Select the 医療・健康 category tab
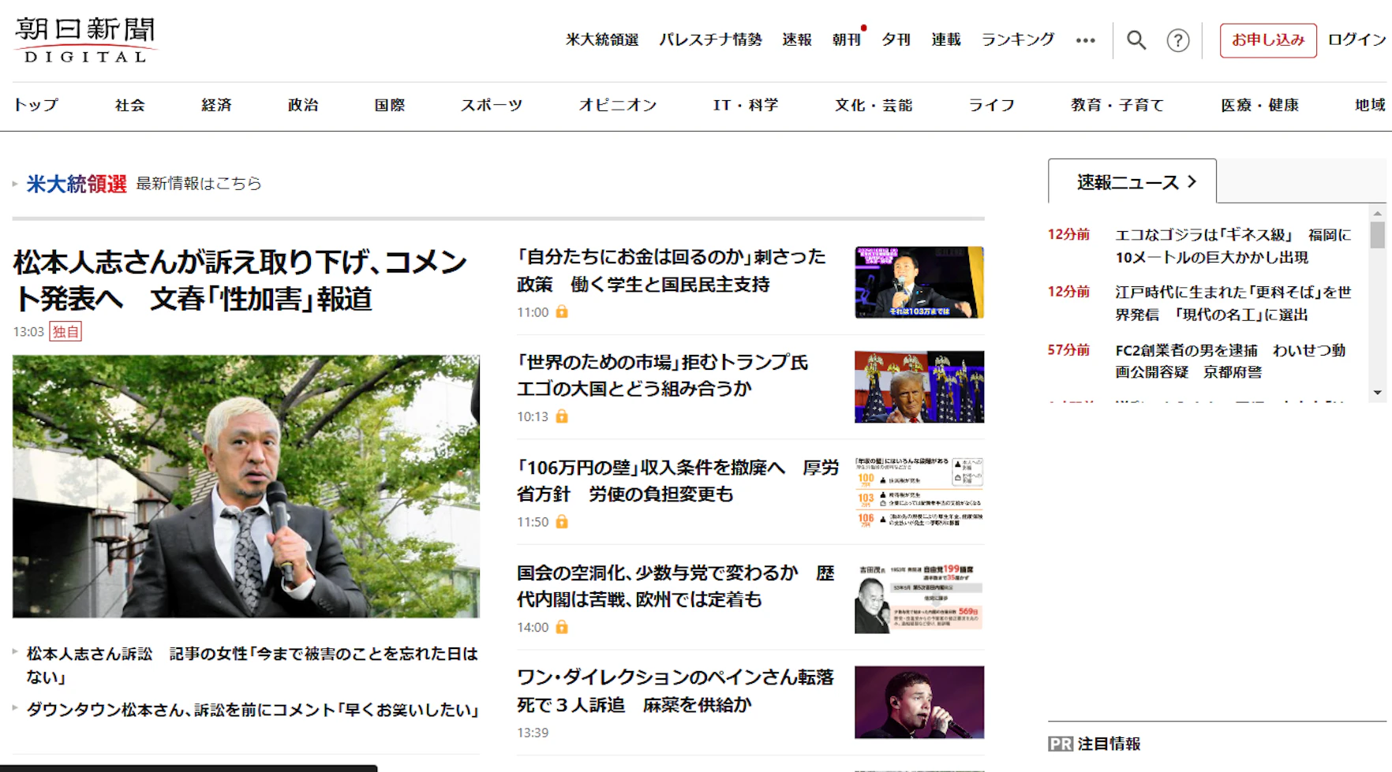1392x772 pixels. tap(1259, 105)
